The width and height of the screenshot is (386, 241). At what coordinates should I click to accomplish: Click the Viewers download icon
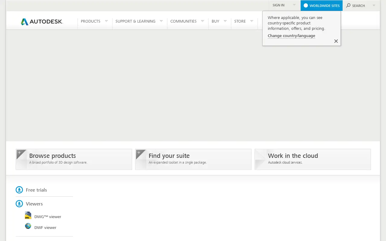pos(19,204)
